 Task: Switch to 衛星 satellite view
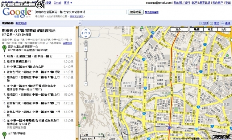point(210,29)
